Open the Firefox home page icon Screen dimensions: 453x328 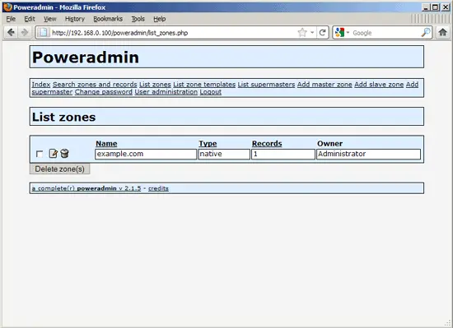coord(442,32)
